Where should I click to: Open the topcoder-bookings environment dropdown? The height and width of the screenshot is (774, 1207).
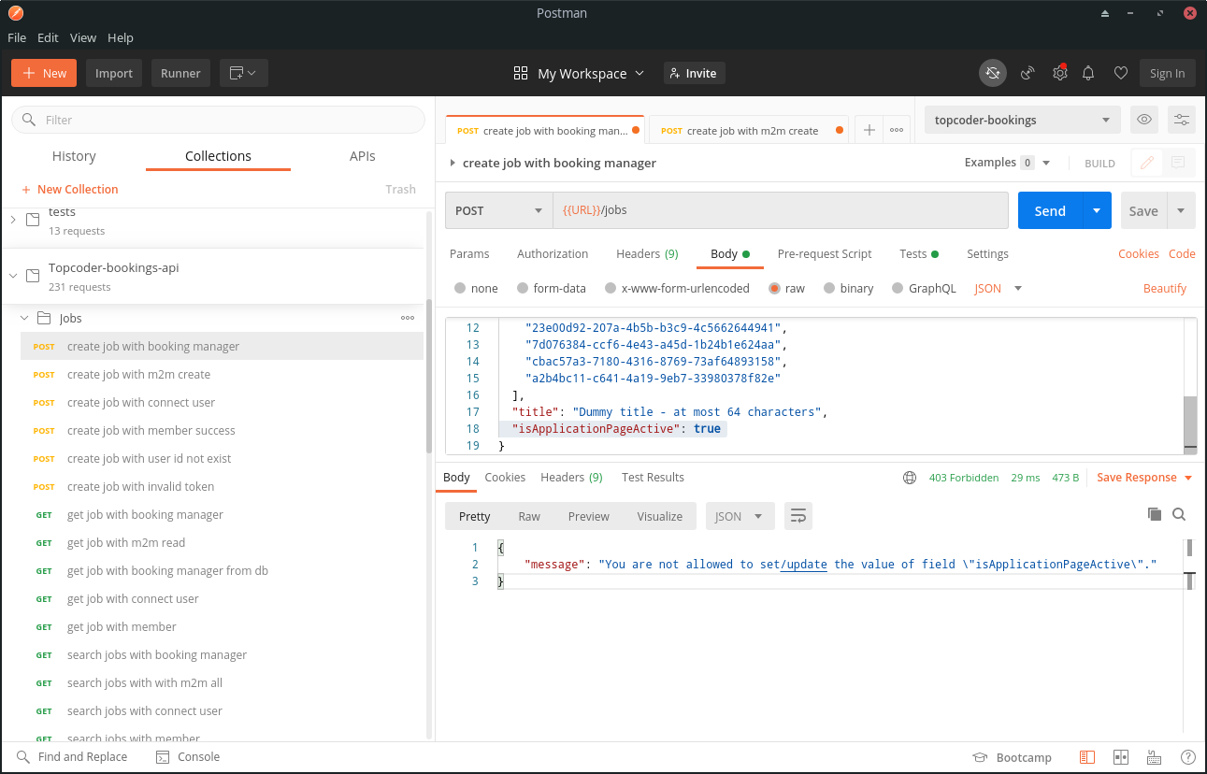[x=1022, y=120]
